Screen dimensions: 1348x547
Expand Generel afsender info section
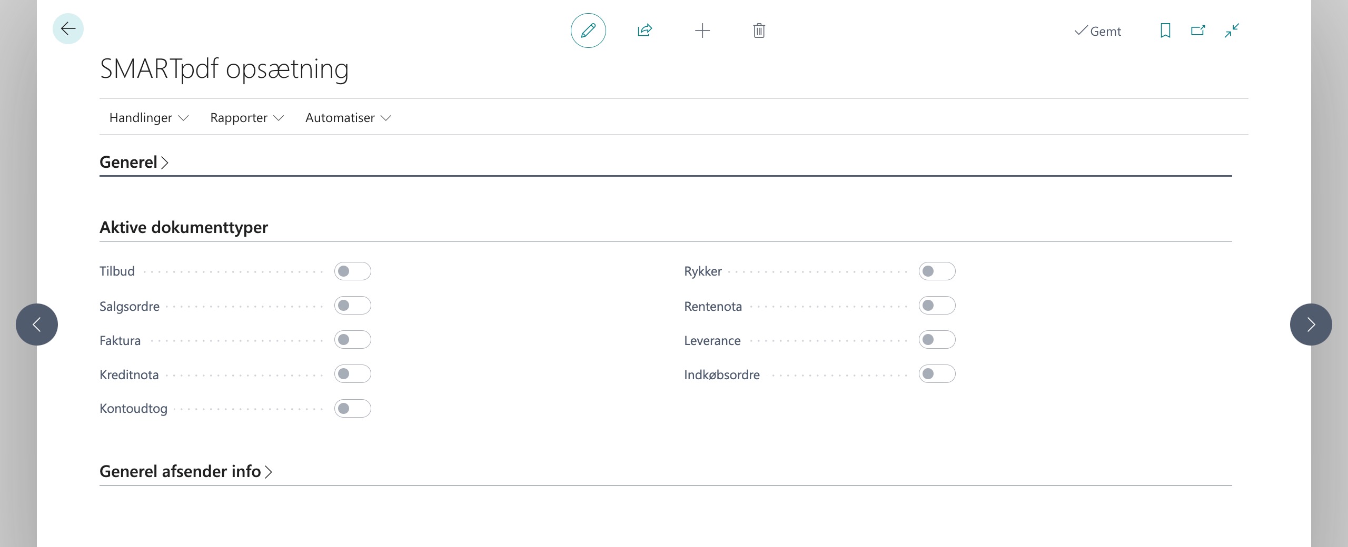[185, 472]
